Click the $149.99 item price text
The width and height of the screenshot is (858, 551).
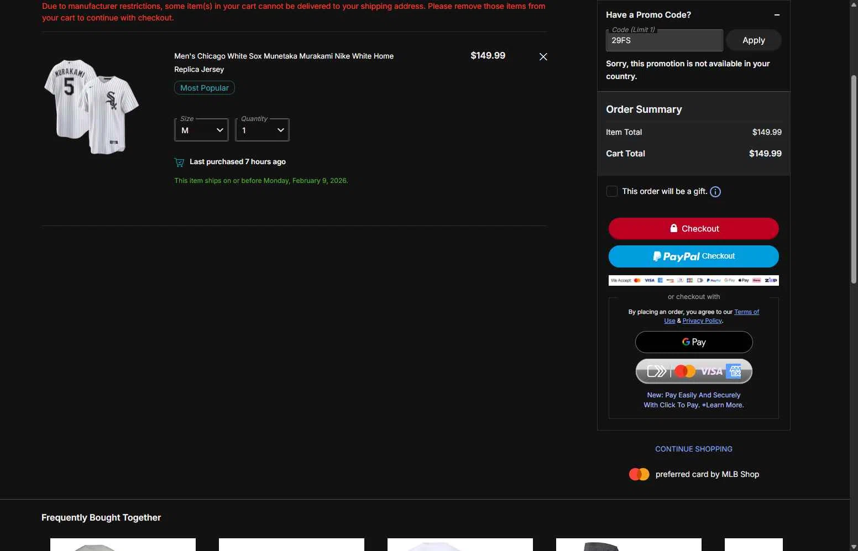(488, 56)
